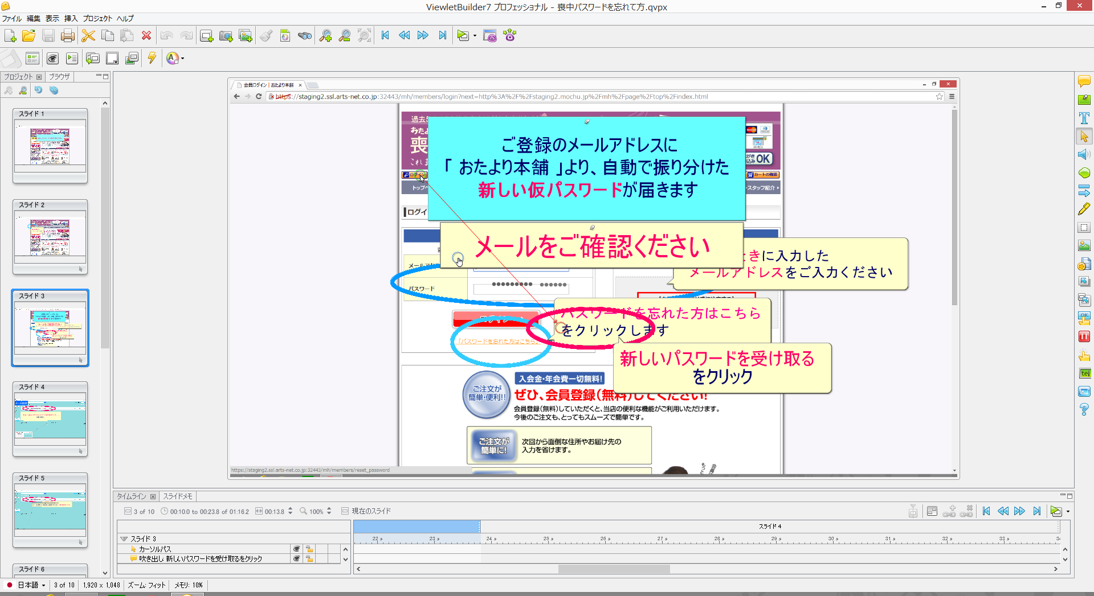Insert a video with the film reel icon
Screen dimensions: 1094x596
click(x=1084, y=264)
